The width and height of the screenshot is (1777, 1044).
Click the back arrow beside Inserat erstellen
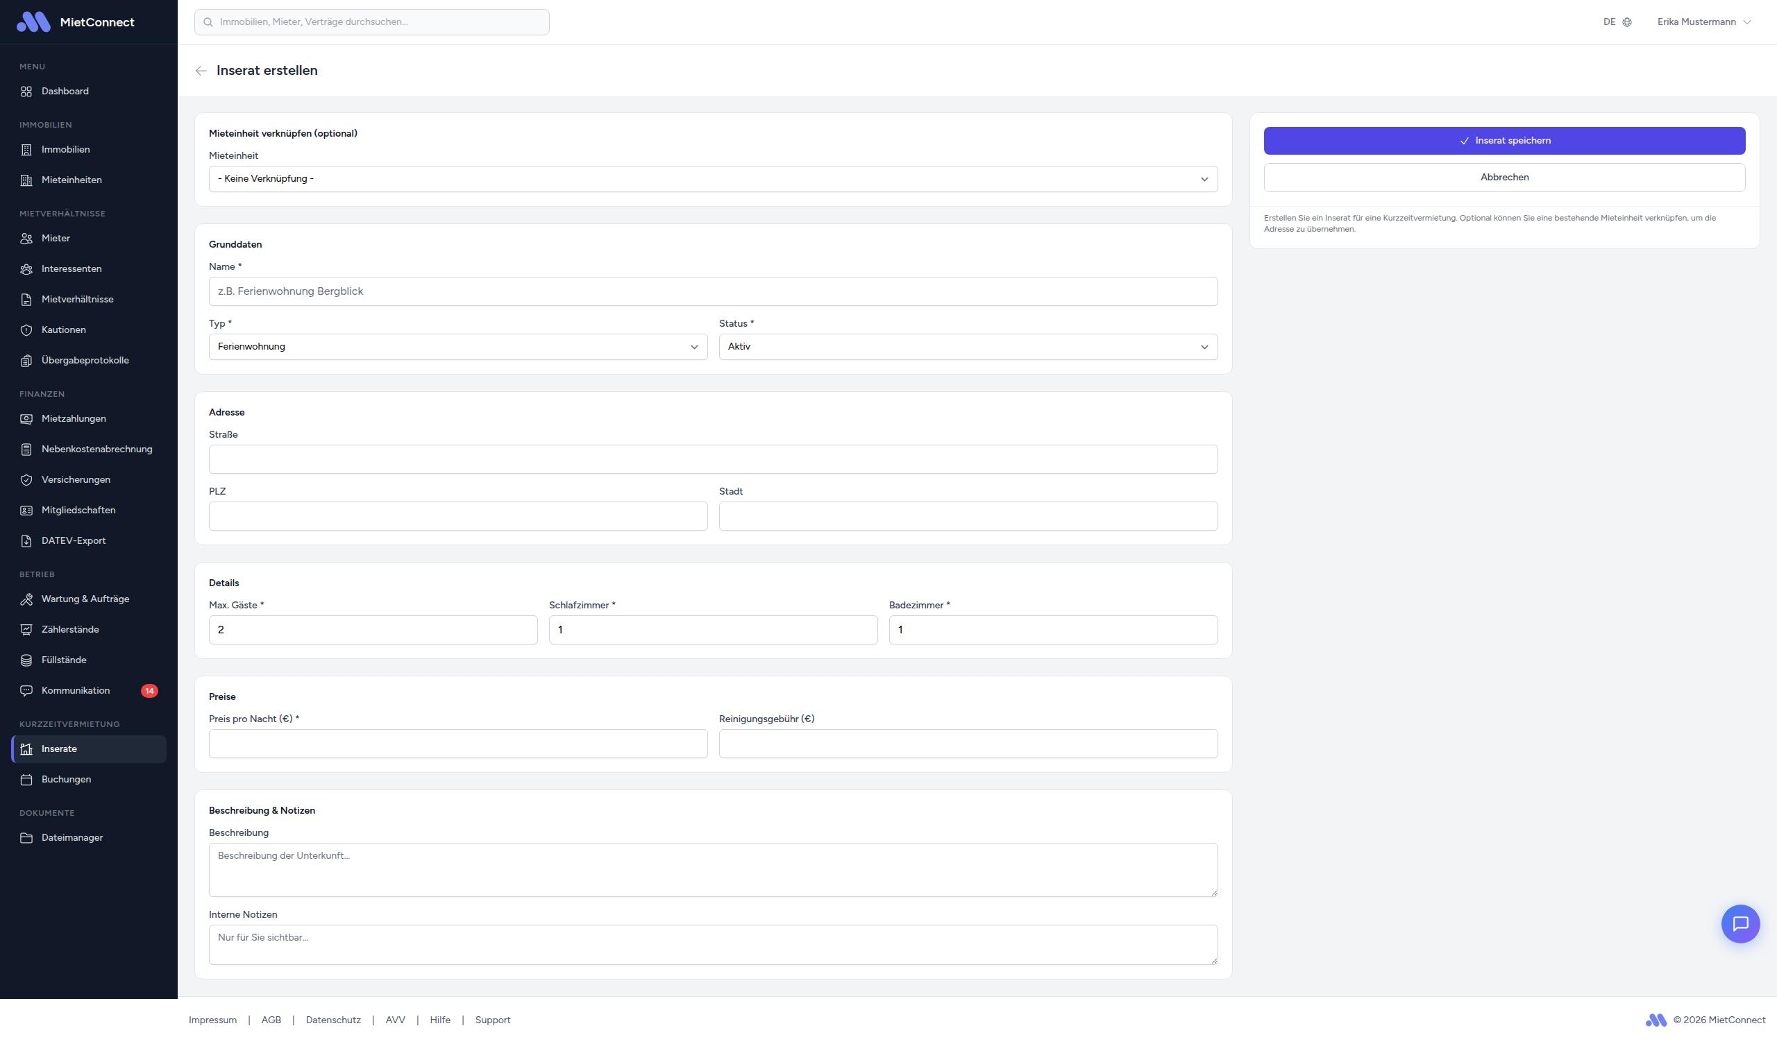tap(201, 71)
